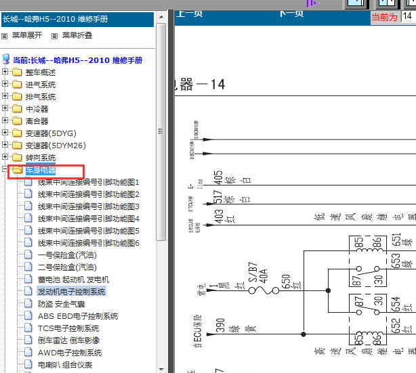Select the 变速器(5DYM26) folder label

[56, 146]
